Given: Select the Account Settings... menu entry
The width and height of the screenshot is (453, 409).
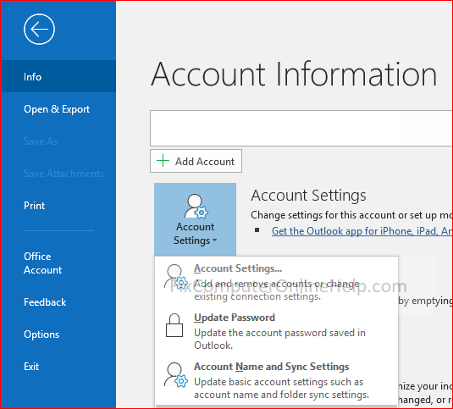Looking at the screenshot, I should 276,280.
